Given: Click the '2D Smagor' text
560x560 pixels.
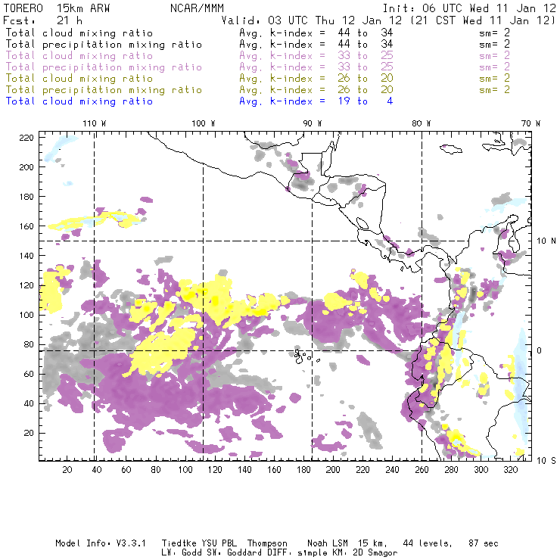Looking at the screenshot, I should 375,552.
